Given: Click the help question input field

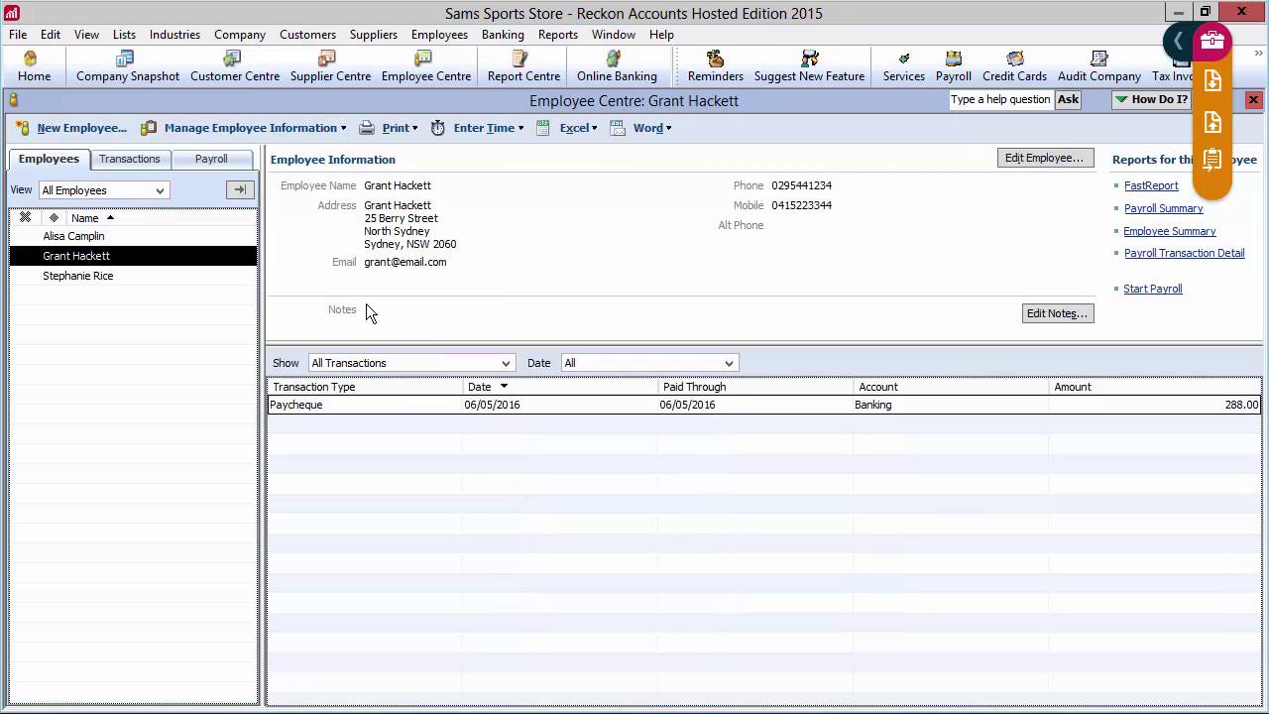Looking at the screenshot, I should click(x=1000, y=99).
